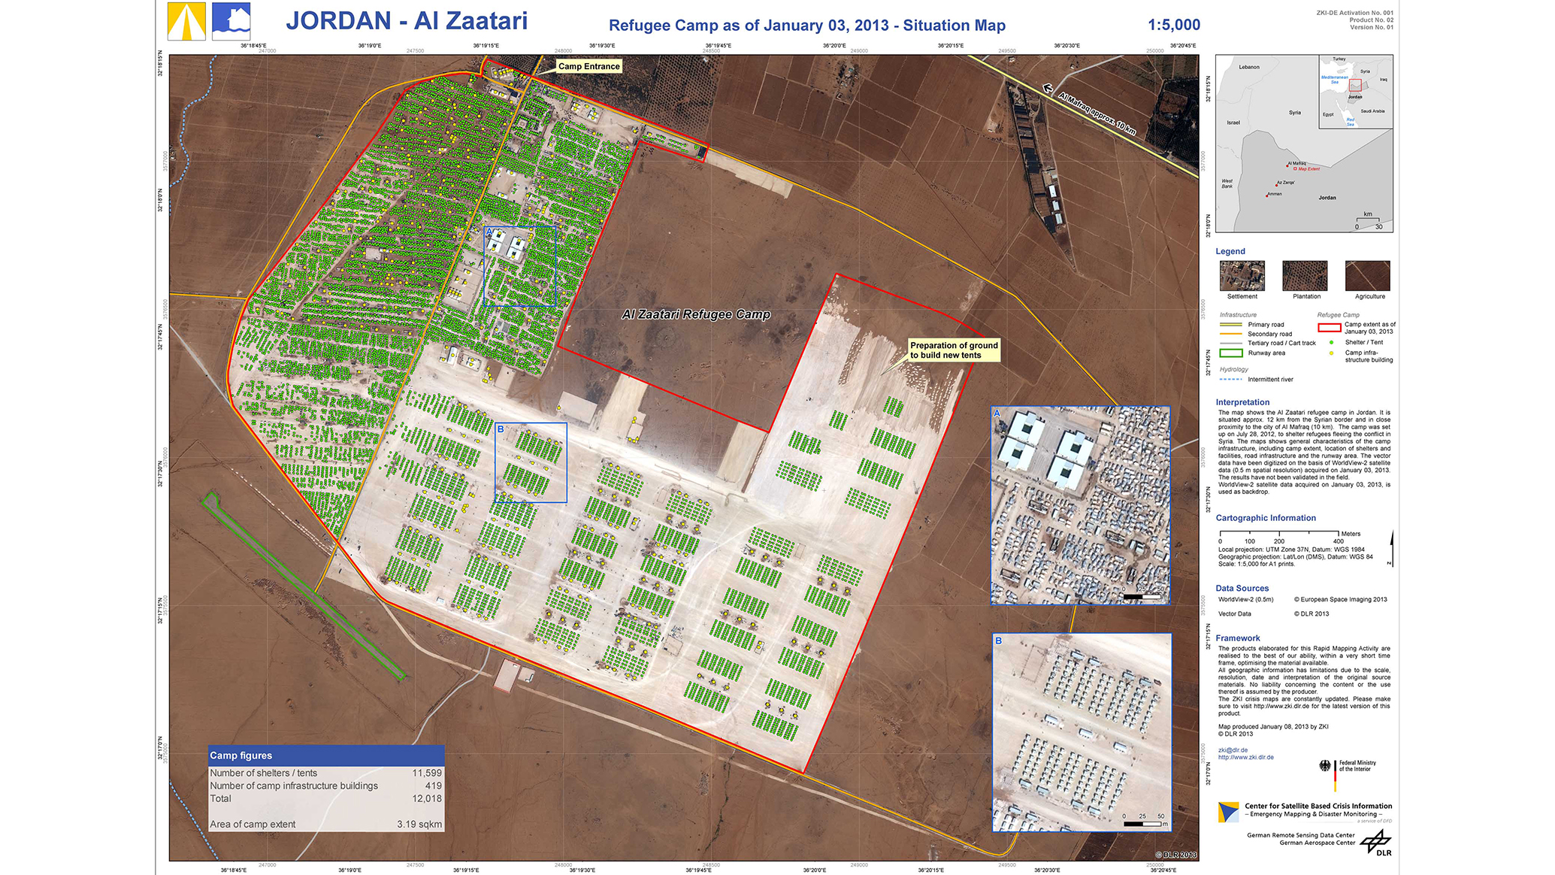1555x875 pixels.
Task: Click inset image A on the right
Action: point(1080,505)
